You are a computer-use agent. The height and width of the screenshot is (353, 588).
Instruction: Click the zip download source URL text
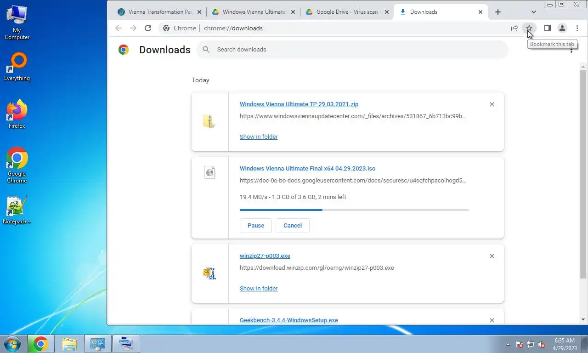pyautogui.click(x=353, y=116)
